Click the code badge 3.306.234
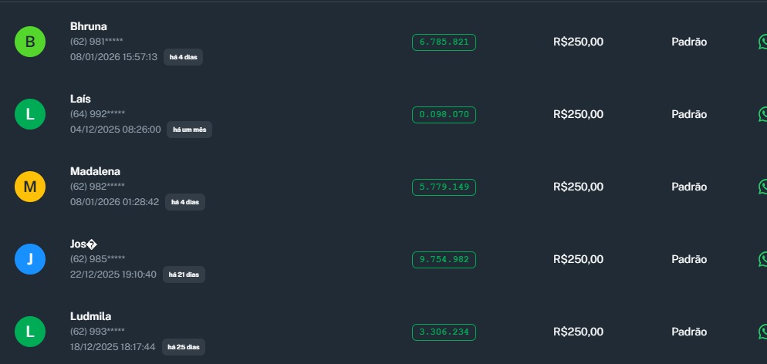Image resolution: width=767 pixels, height=364 pixels. coord(444,332)
